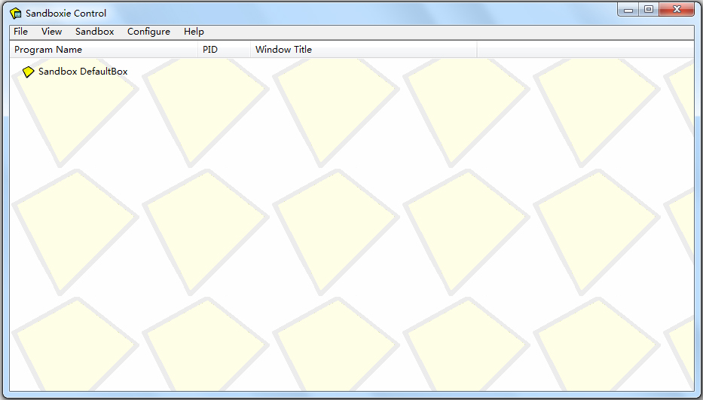703x400 pixels.
Task: Minimize the Sandboxie Control window
Action: tap(628, 10)
